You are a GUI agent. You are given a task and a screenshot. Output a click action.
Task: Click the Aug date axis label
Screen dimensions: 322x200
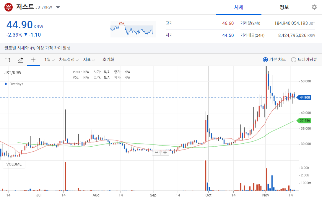(x=96, y=195)
